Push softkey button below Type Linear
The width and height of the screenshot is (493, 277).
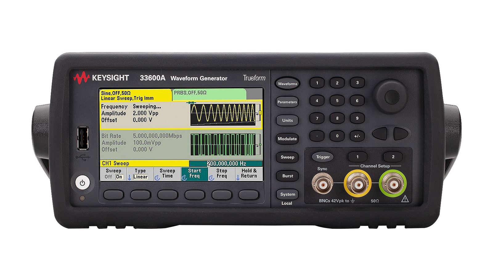pos(141,195)
